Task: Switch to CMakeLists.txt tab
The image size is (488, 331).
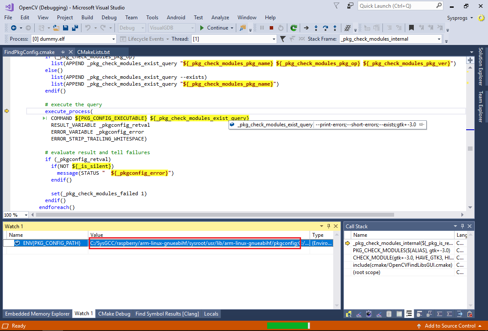Action: coord(93,52)
